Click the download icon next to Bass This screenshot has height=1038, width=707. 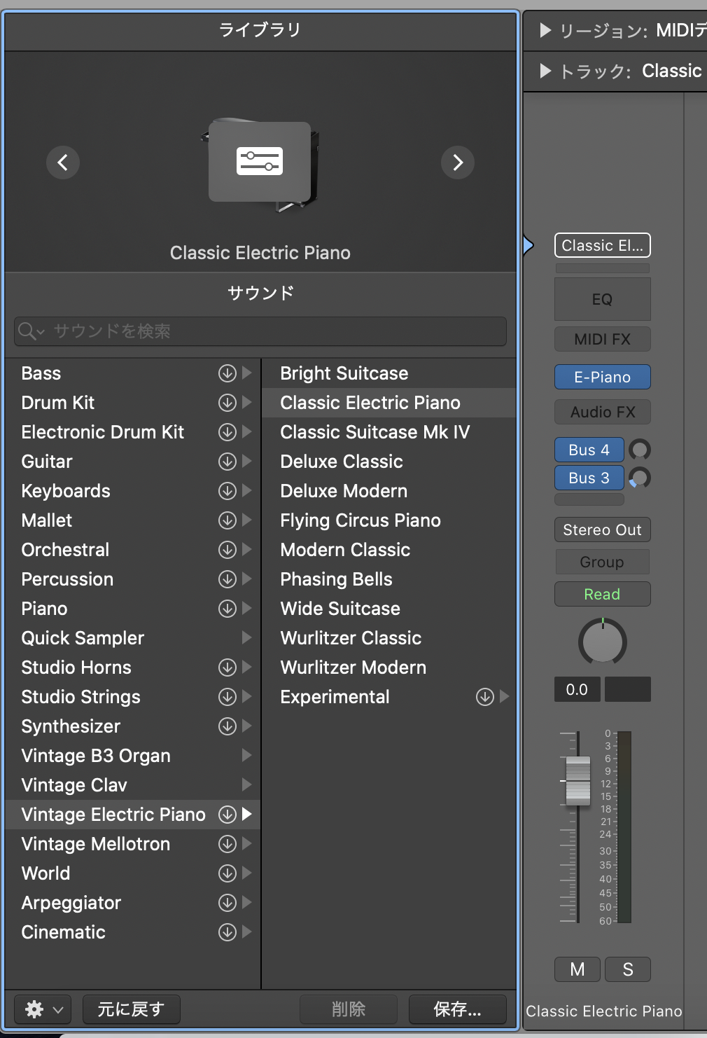[227, 373]
